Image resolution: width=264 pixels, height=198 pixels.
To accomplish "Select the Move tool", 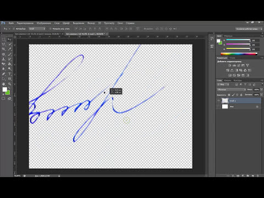I will tap(9, 39).
